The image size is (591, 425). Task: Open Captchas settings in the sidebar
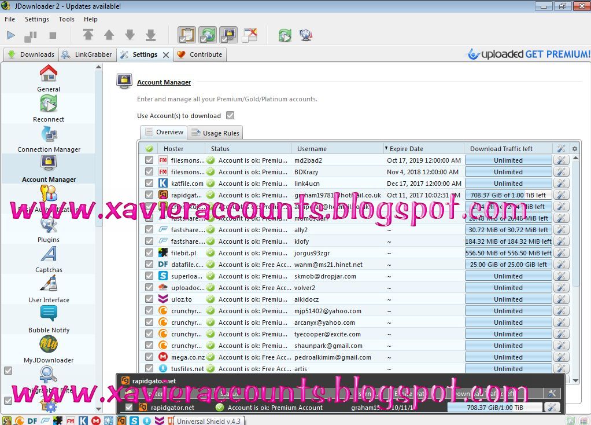pos(49,259)
